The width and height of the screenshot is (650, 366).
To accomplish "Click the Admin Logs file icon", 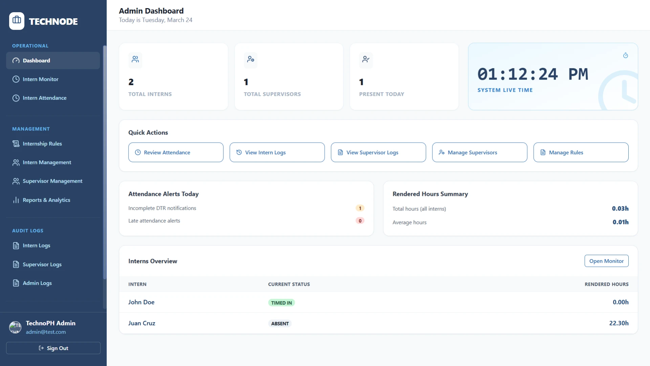I will coord(16,283).
